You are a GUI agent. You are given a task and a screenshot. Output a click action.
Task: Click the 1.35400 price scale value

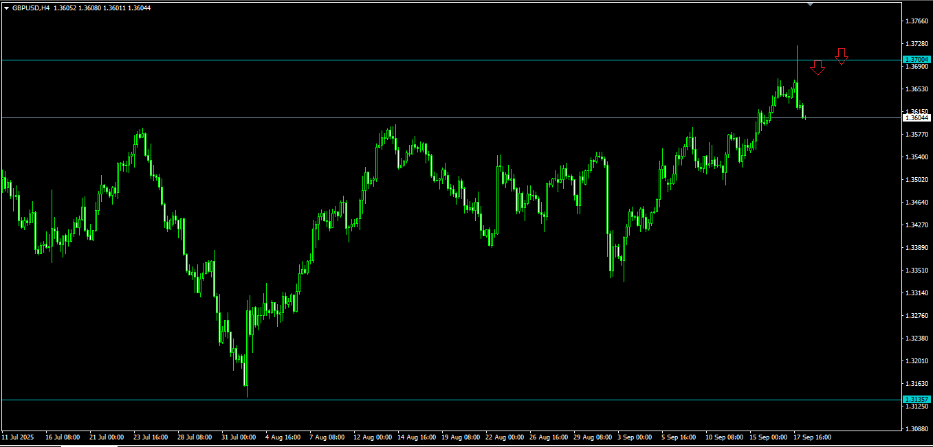coord(918,157)
